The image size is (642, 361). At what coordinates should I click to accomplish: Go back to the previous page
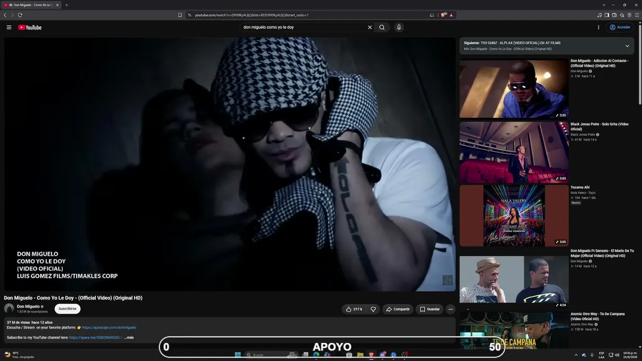[x=5, y=15]
